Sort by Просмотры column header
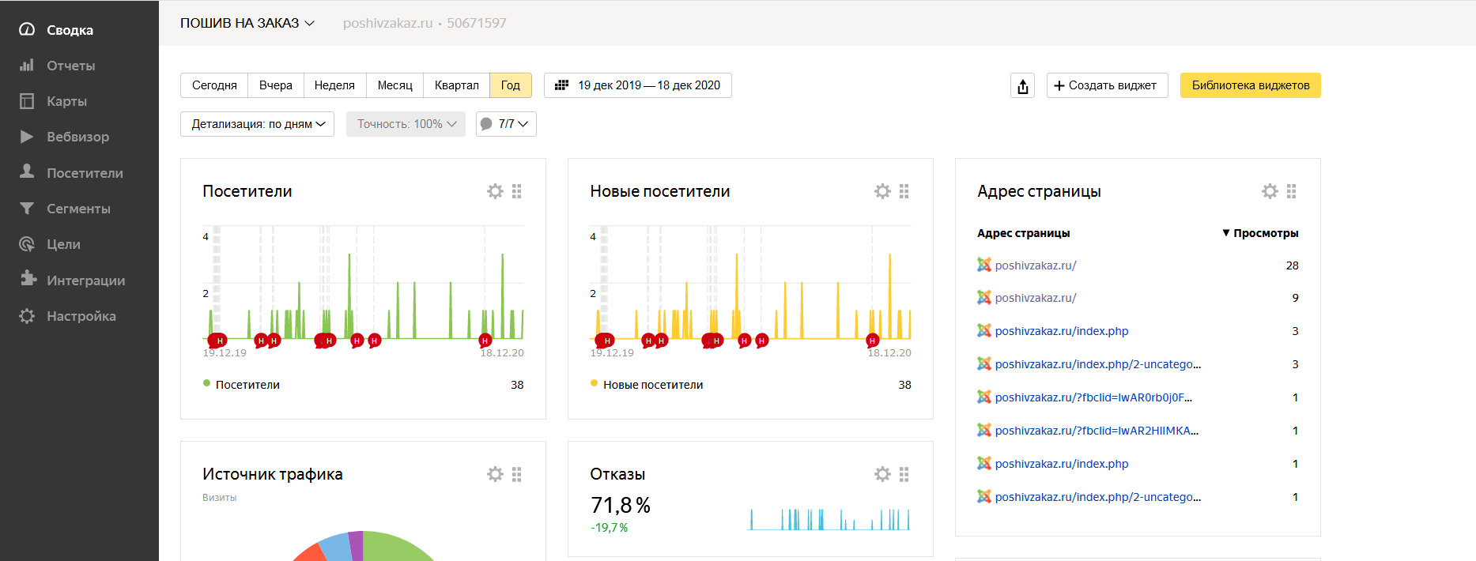The height and width of the screenshot is (561, 1476). pyautogui.click(x=1260, y=233)
